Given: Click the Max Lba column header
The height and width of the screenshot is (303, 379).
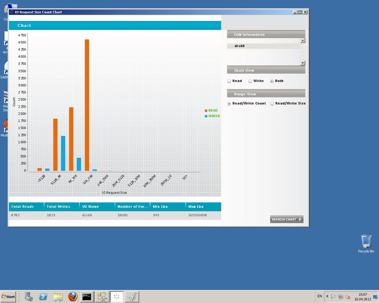Looking at the screenshot, I should point(203,206).
